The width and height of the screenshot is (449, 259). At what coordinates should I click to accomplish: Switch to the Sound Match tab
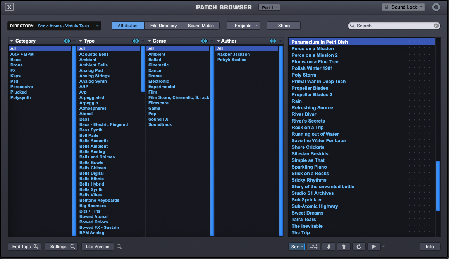tap(201, 26)
